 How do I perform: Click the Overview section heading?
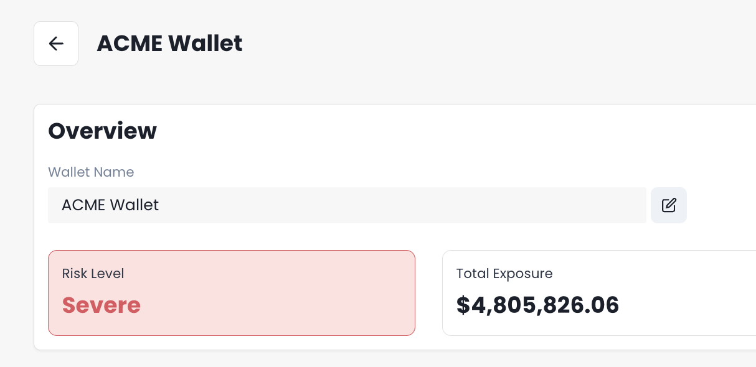(x=102, y=131)
